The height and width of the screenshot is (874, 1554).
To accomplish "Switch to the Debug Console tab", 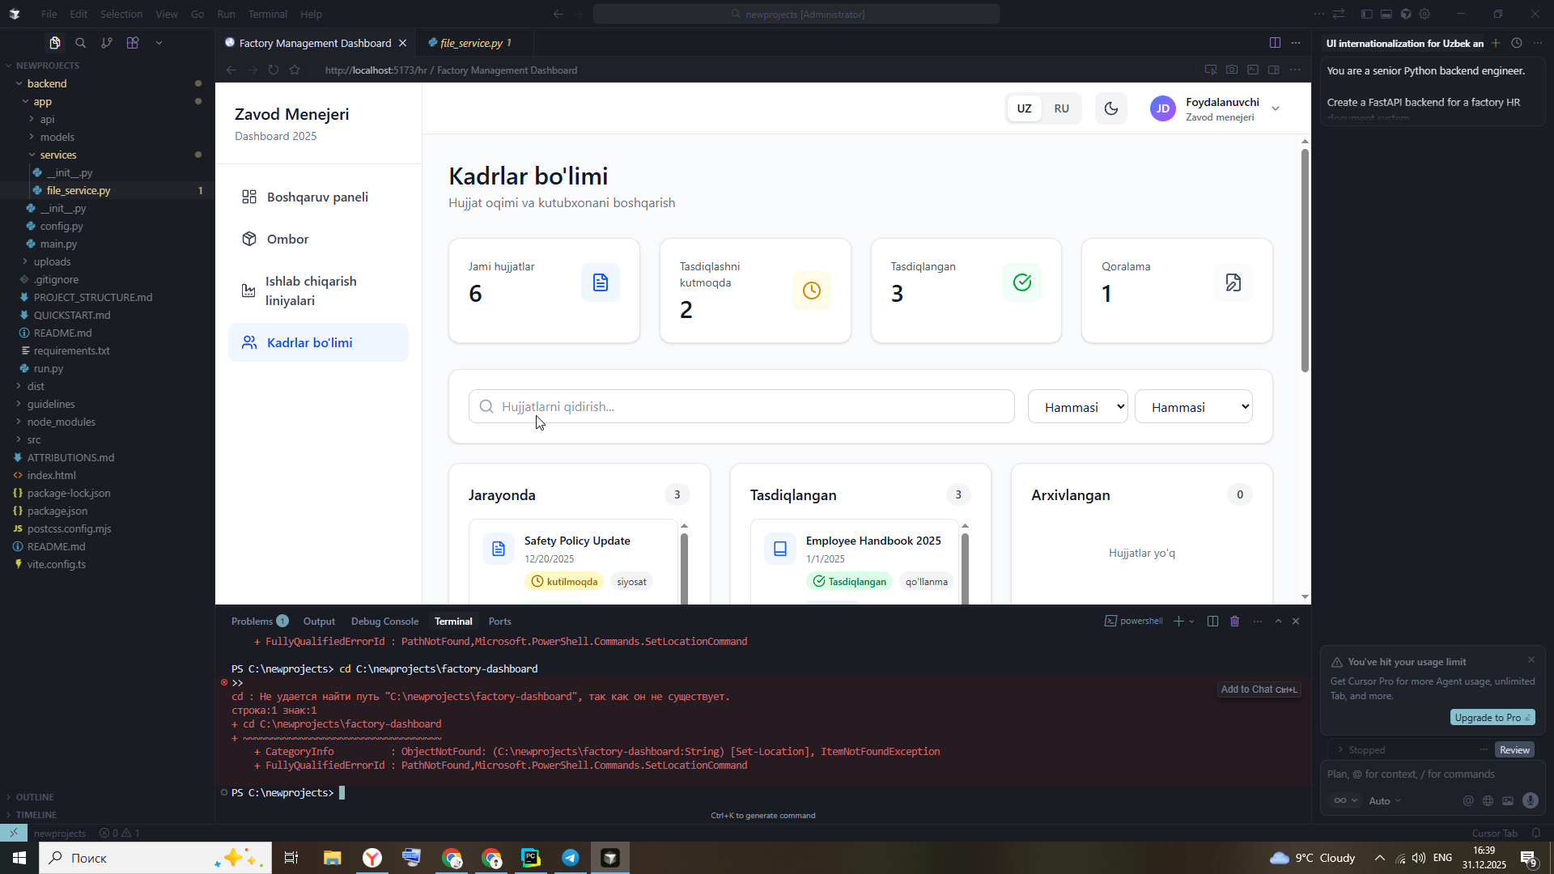I will tap(384, 622).
